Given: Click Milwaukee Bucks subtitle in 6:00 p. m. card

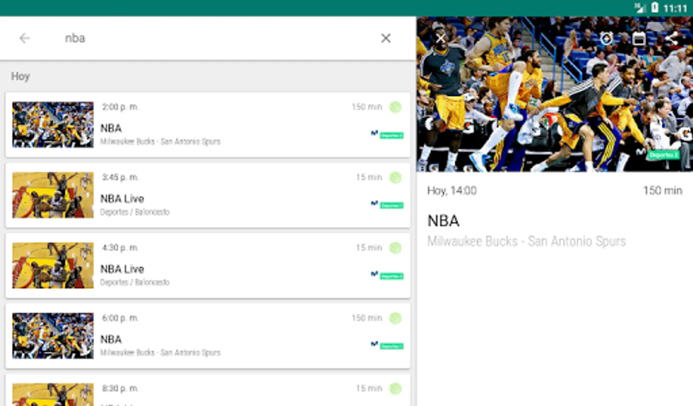Looking at the screenshot, I should [x=160, y=353].
